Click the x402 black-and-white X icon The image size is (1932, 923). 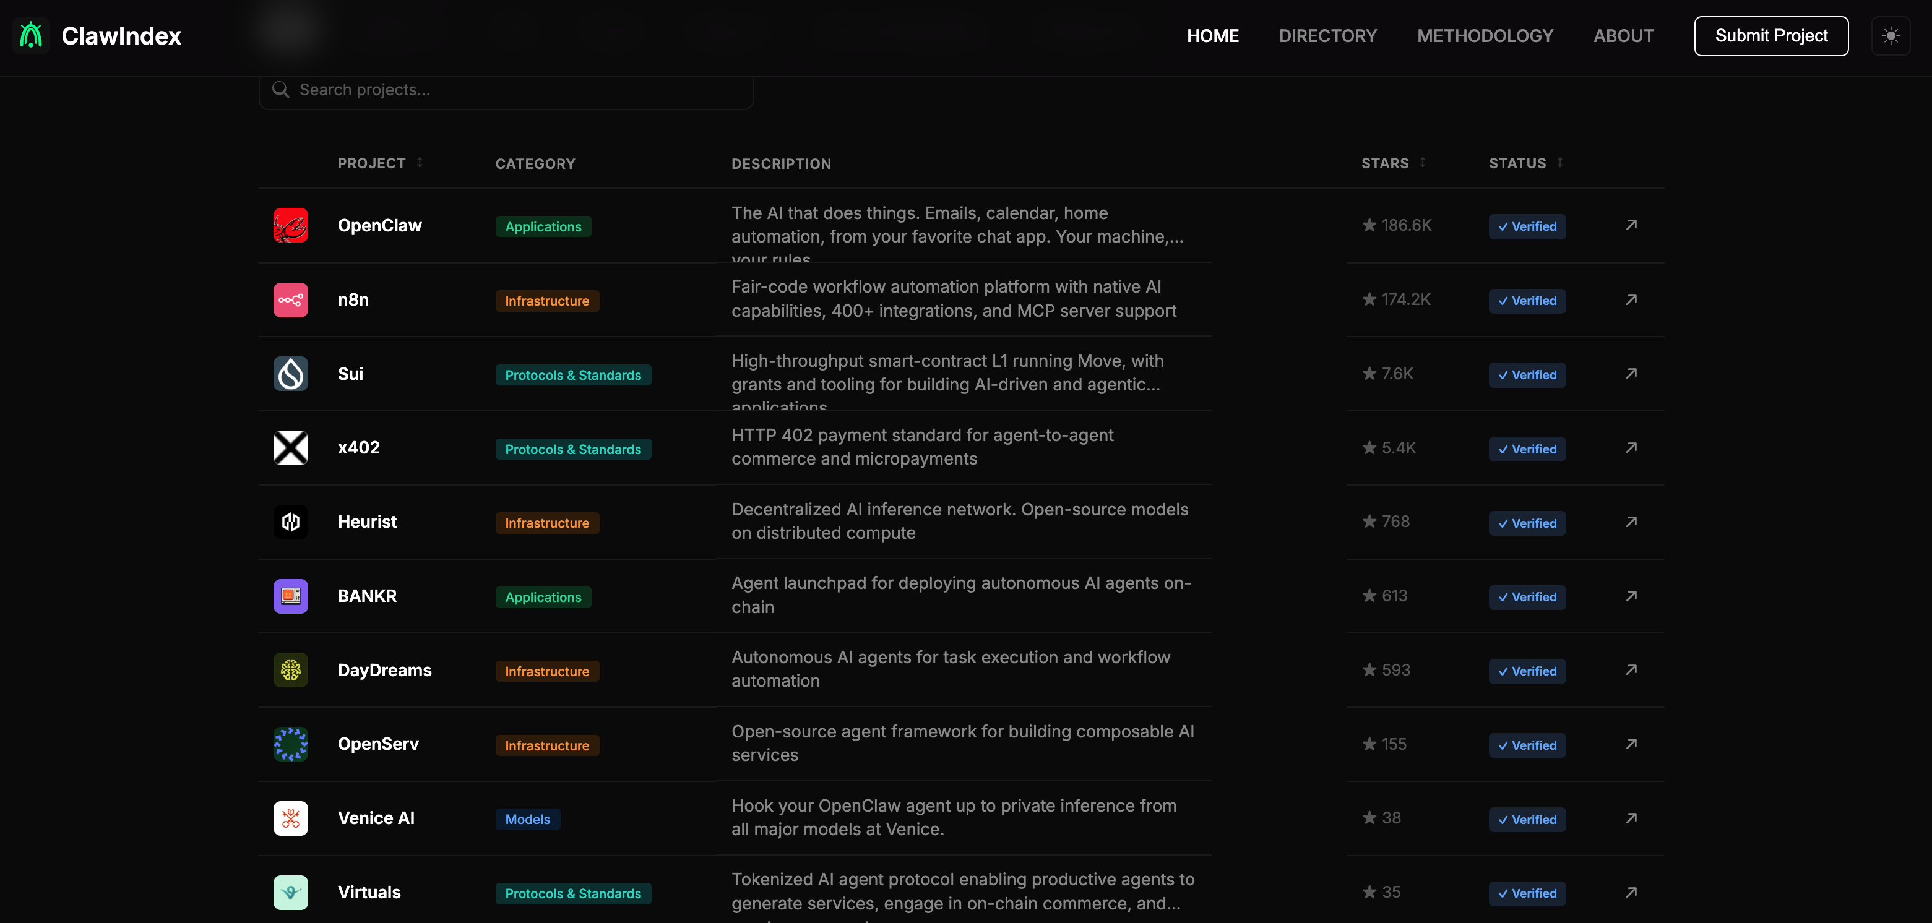(290, 448)
